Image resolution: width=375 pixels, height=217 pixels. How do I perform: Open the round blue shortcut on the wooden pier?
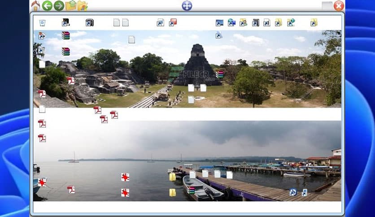(x=293, y=192)
